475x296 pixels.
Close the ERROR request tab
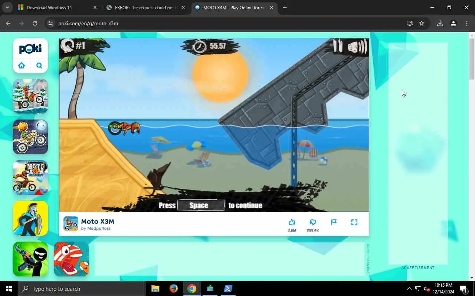coord(183,7)
